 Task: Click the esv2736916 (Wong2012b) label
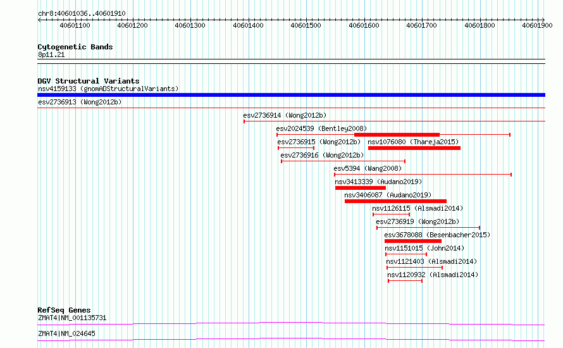point(322,155)
